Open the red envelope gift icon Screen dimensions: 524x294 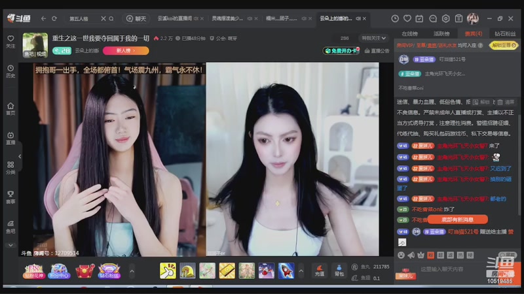(84, 271)
